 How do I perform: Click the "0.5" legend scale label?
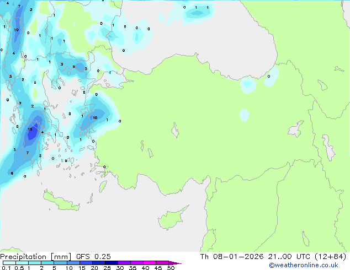coord(19,268)
